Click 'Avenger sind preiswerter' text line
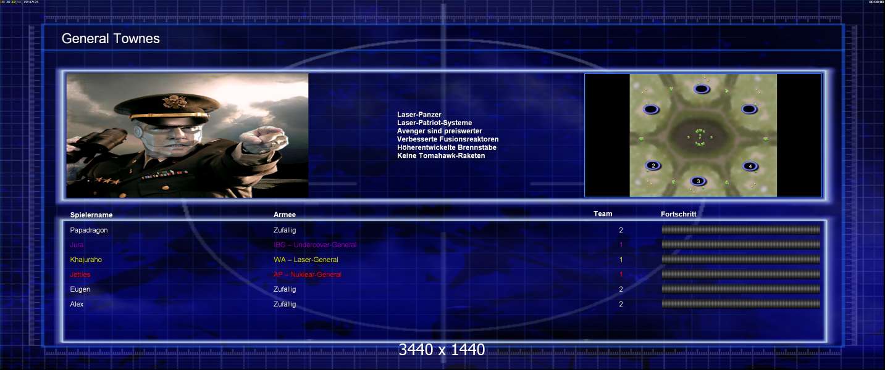This screenshot has width=885, height=370. (x=440, y=131)
